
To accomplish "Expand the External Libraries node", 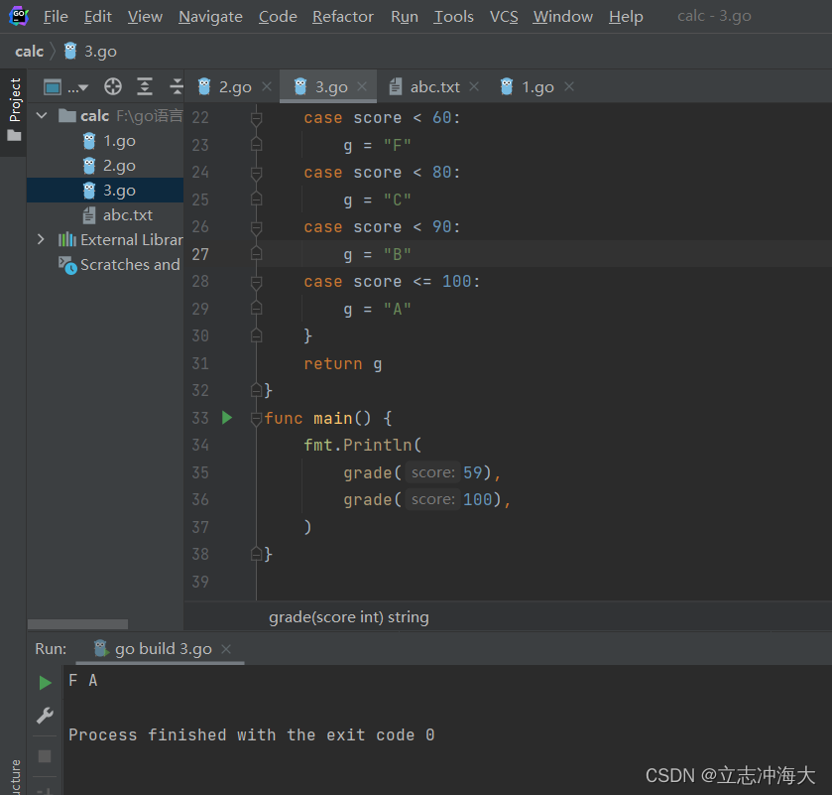I will (x=43, y=239).
